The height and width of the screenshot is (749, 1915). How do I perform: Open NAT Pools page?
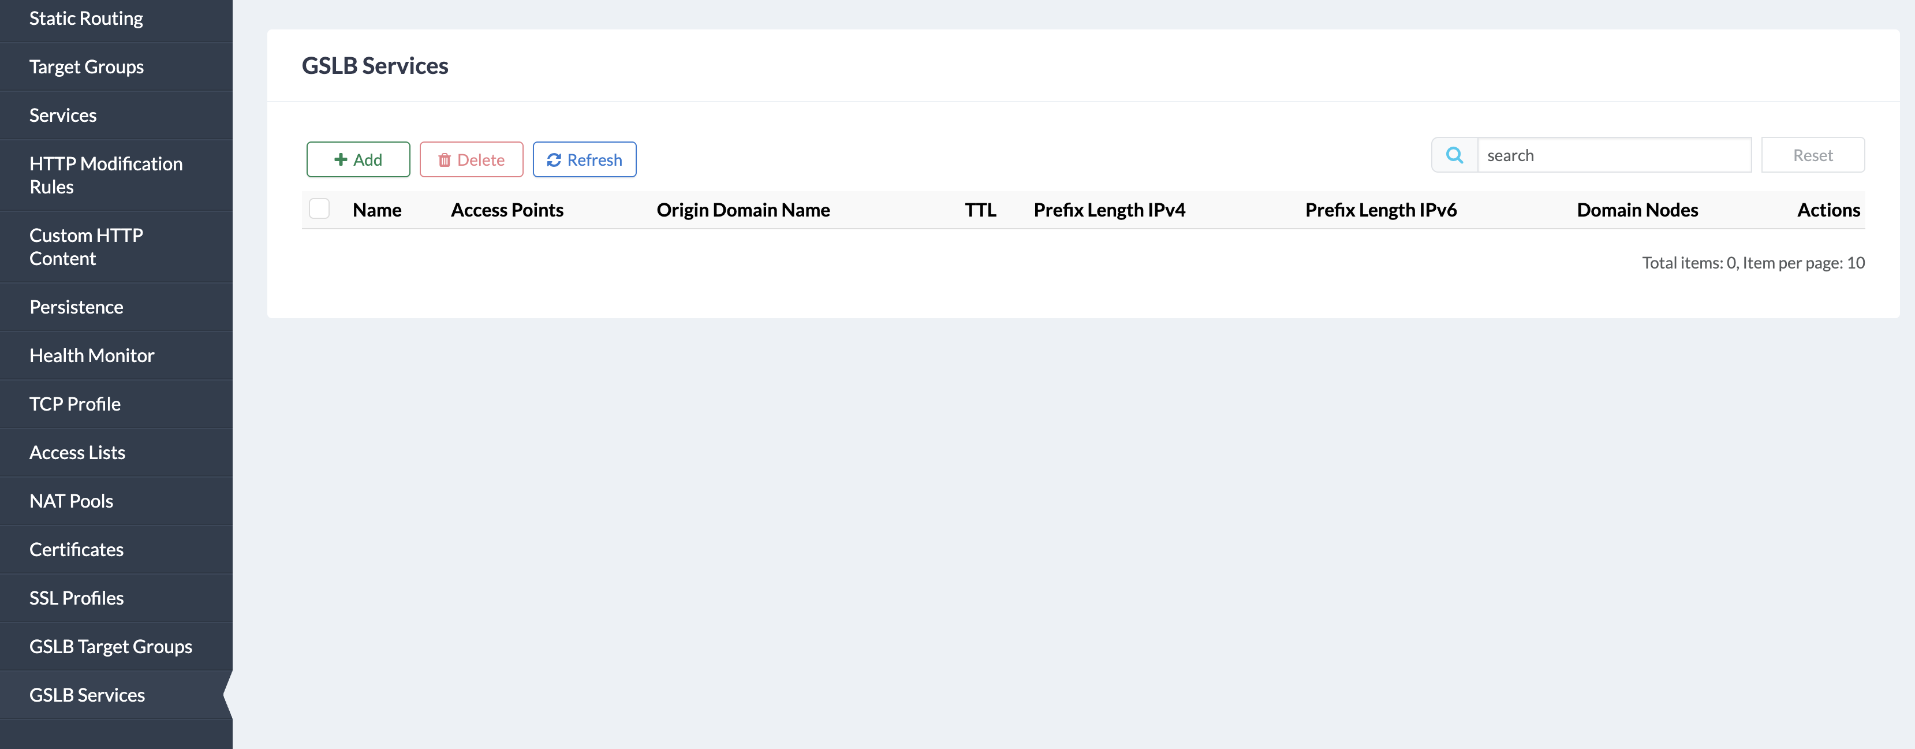pyautogui.click(x=72, y=501)
